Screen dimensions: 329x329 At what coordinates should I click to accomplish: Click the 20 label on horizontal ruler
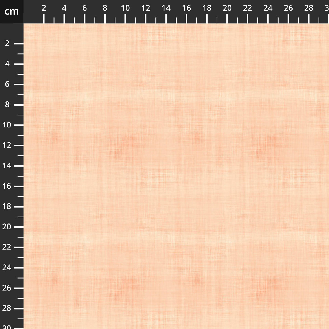[x=227, y=8]
